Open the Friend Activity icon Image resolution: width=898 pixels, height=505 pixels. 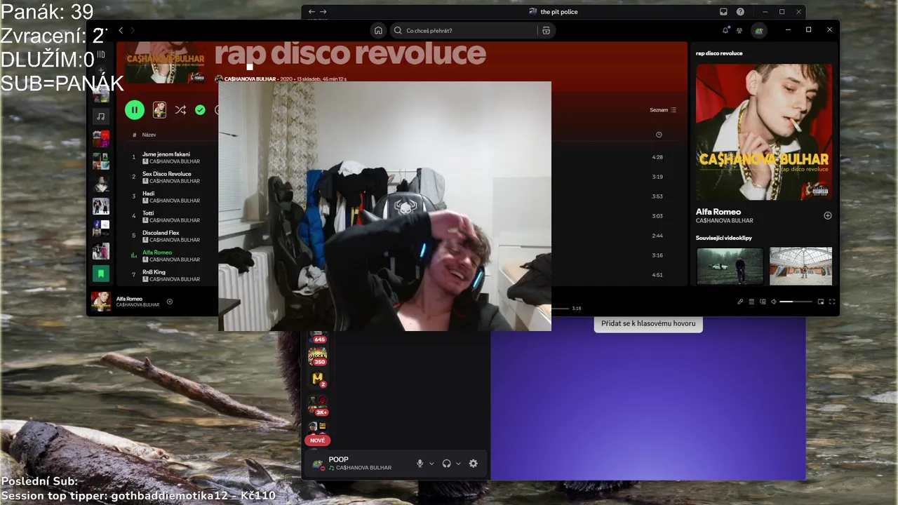739,30
